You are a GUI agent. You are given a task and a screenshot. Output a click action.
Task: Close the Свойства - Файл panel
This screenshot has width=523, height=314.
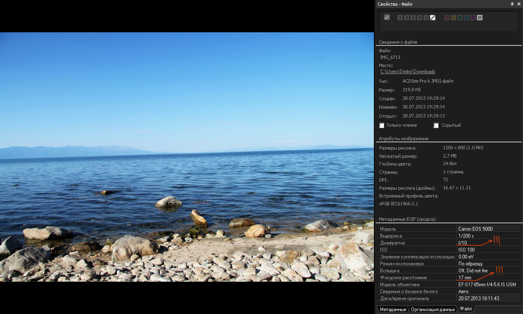[519, 4]
